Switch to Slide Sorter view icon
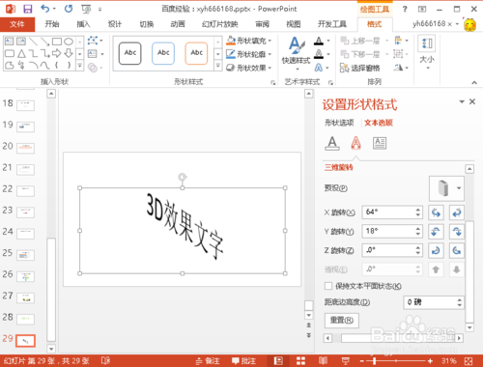Image resolution: width=483 pixels, height=367 pixels. (300, 361)
